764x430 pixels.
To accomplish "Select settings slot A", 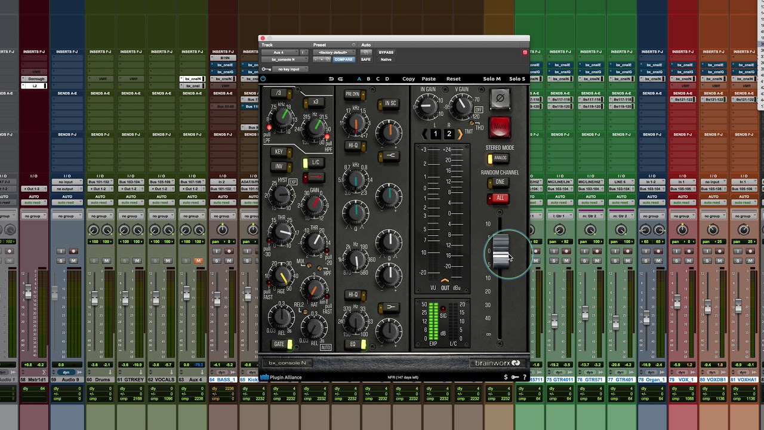I will click(359, 79).
